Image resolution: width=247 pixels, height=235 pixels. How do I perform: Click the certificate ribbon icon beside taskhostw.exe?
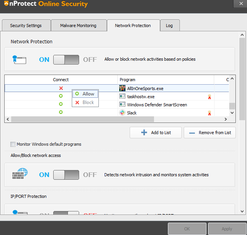tap(210, 97)
